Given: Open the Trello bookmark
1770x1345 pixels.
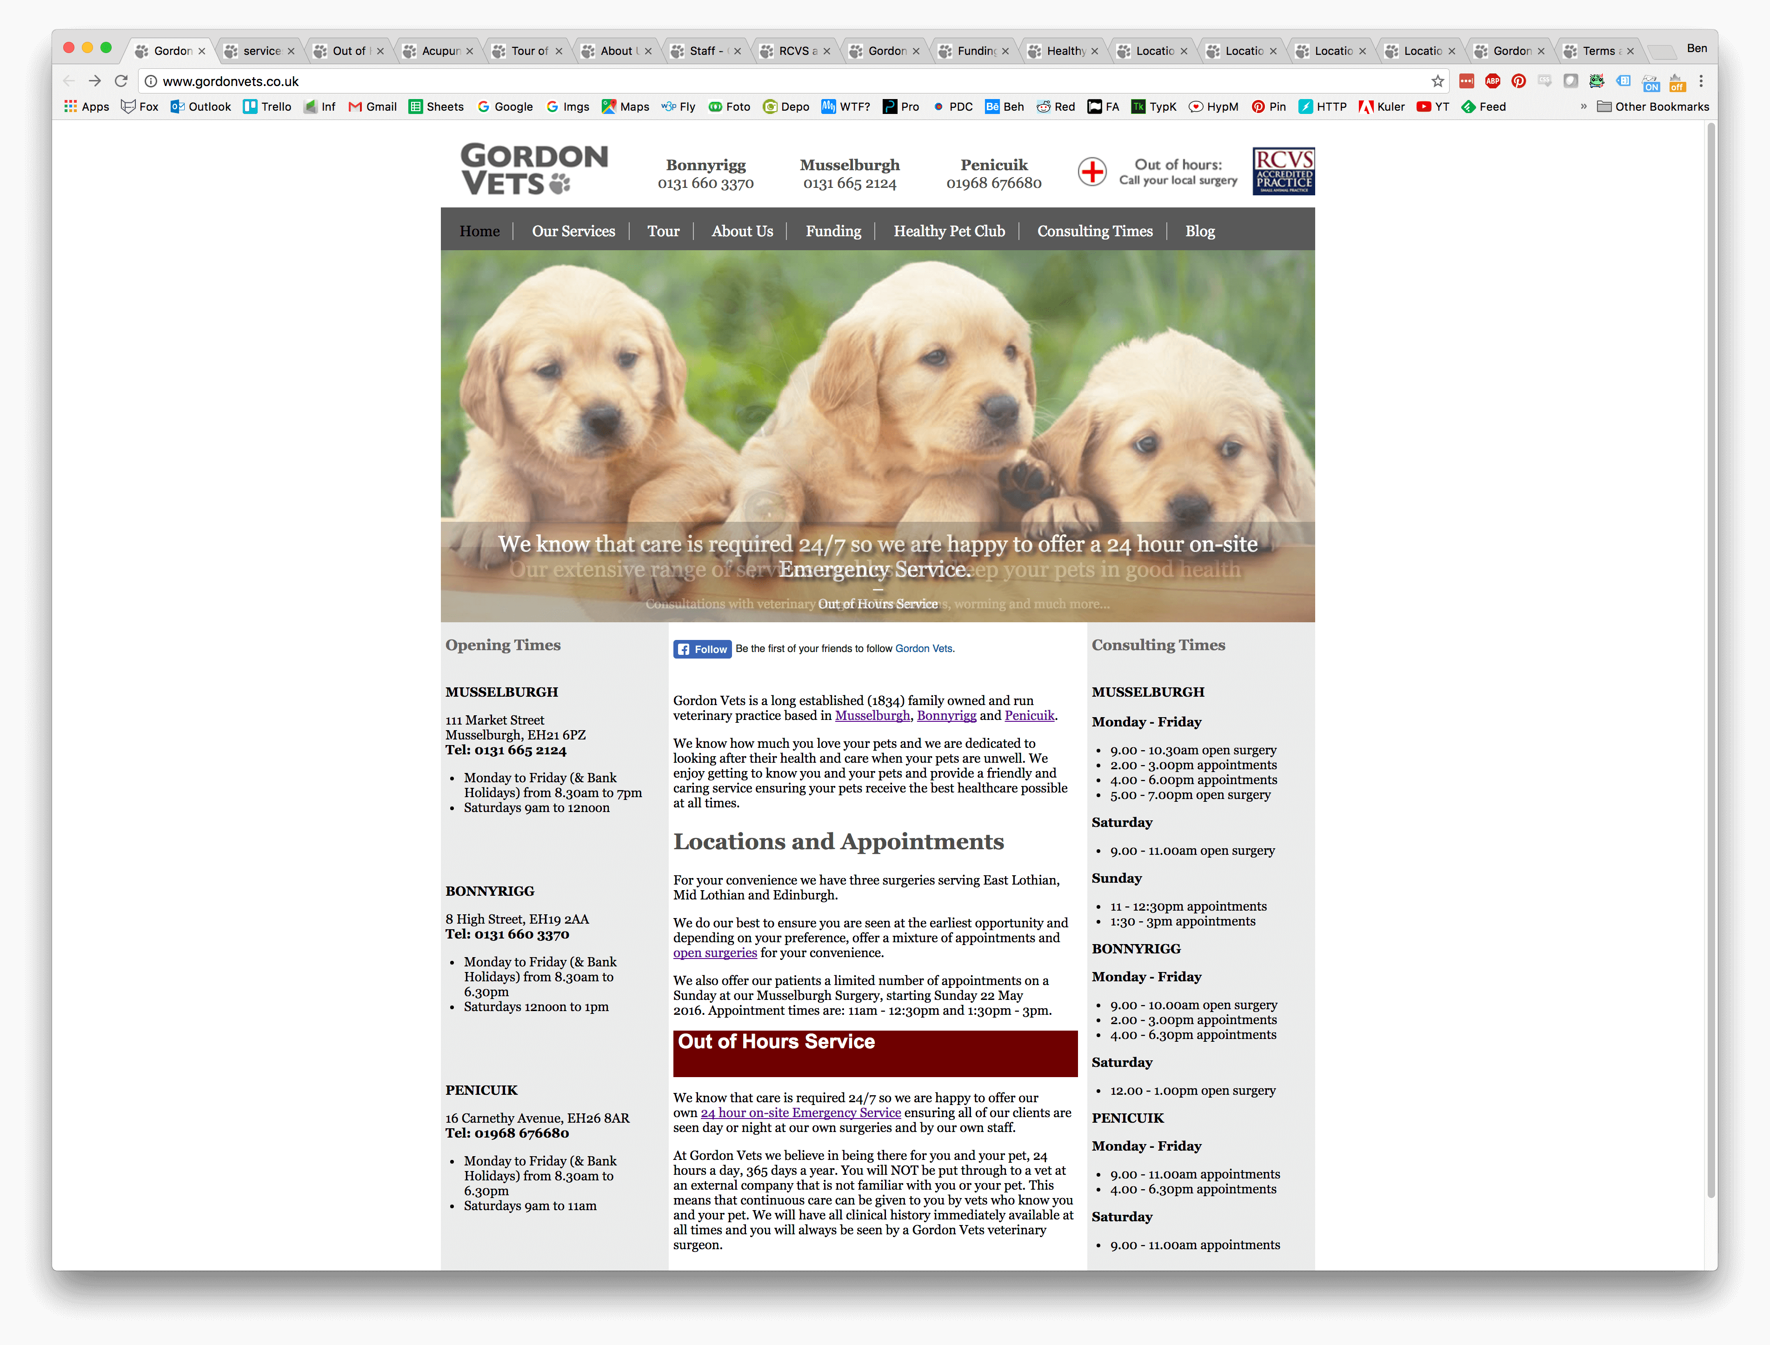Looking at the screenshot, I should click(x=267, y=107).
